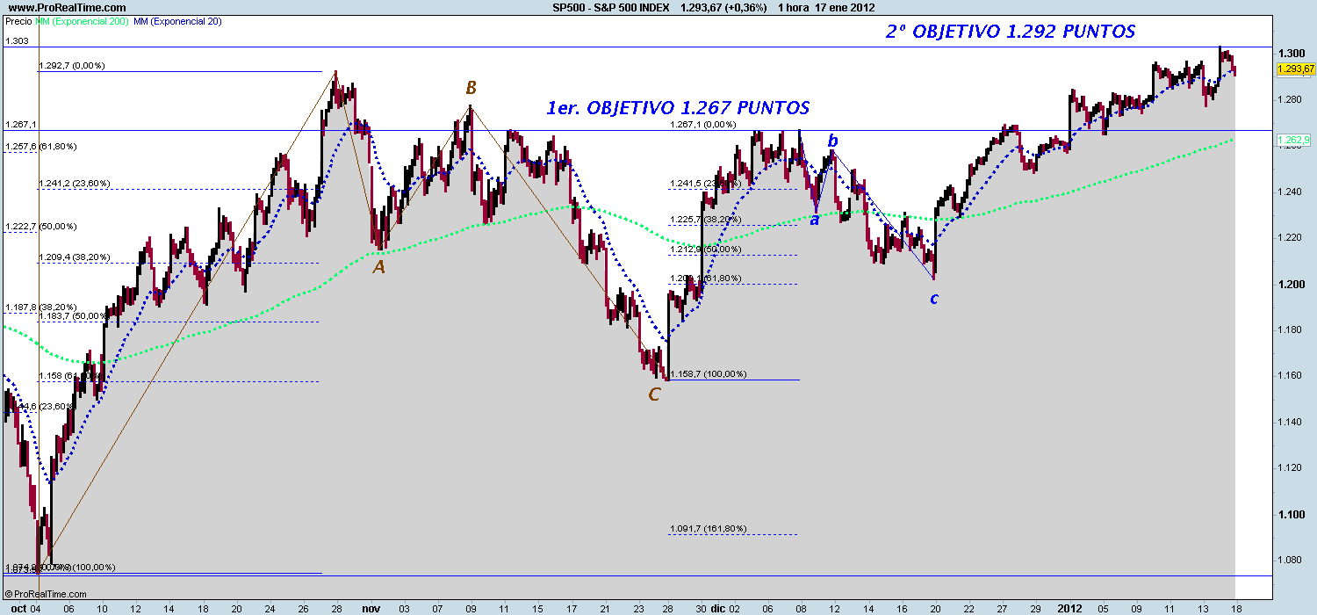Click the 1.240 price axis value
The height and width of the screenshot is (615, 1317).
tap(1290, 192)
